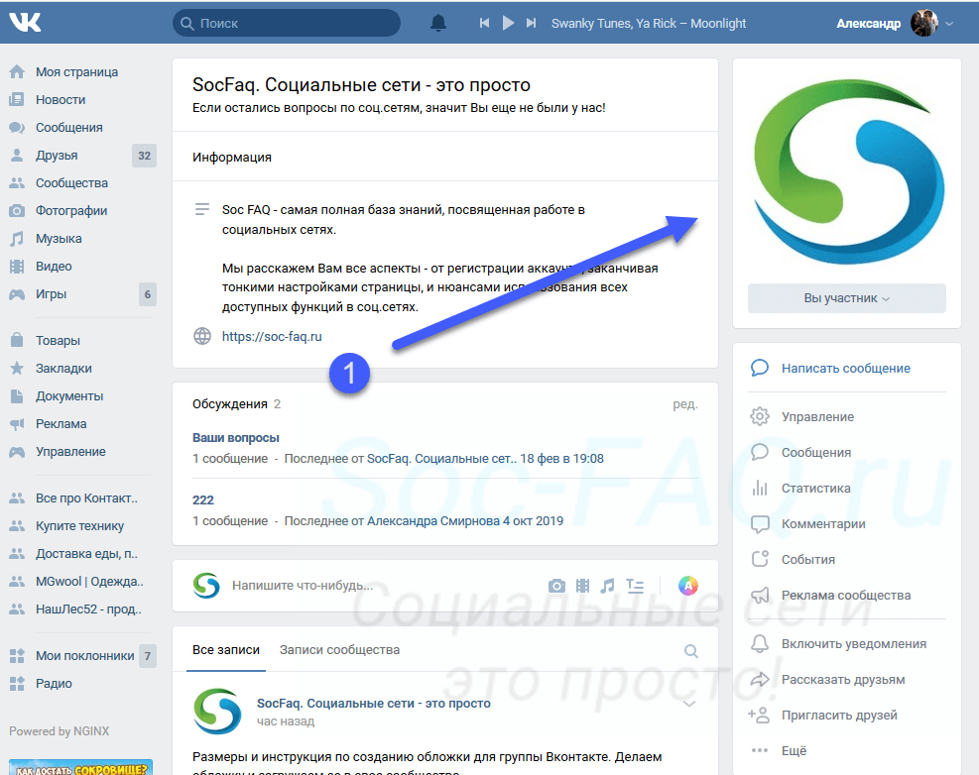Attach a photo with the camera icon

pyautogui.click(x=556, y=586)
